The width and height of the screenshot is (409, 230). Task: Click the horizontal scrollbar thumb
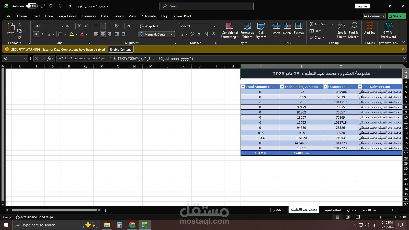pyautogui.click(x=54, y=210)
